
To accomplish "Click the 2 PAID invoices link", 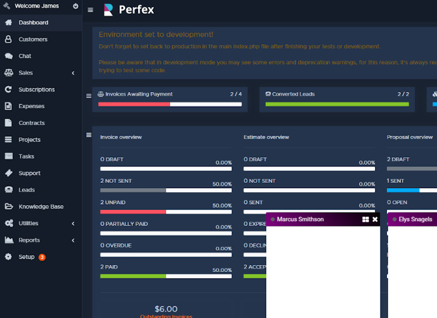I will click(109, 267).
